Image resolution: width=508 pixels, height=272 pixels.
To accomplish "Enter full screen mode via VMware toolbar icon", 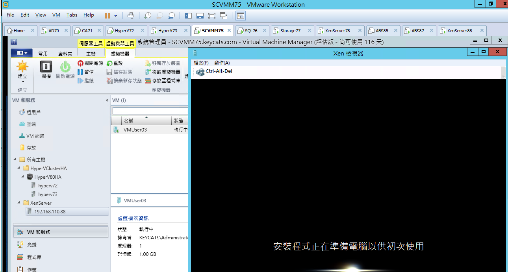I will [x=212, y=15].
